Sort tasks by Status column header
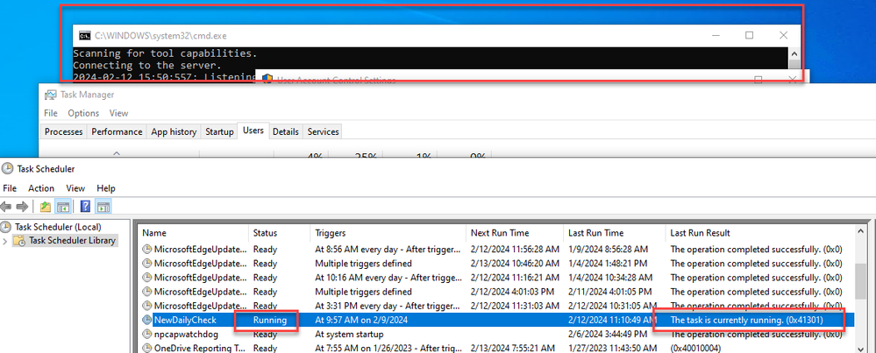Image resolution: width=876 pixels, height=353 pixels. pos(266,233)
